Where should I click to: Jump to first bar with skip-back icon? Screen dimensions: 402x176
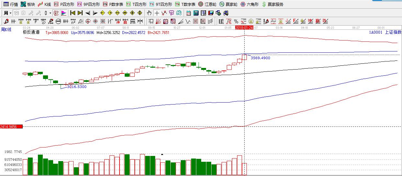coord(73,13)
